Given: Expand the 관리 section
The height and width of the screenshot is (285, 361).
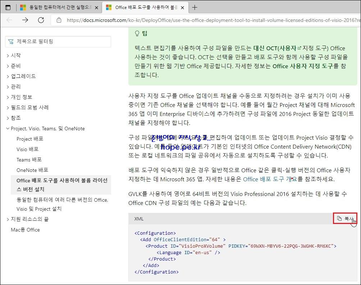Looking at the screenshot, I should click(x=14, y=87).
